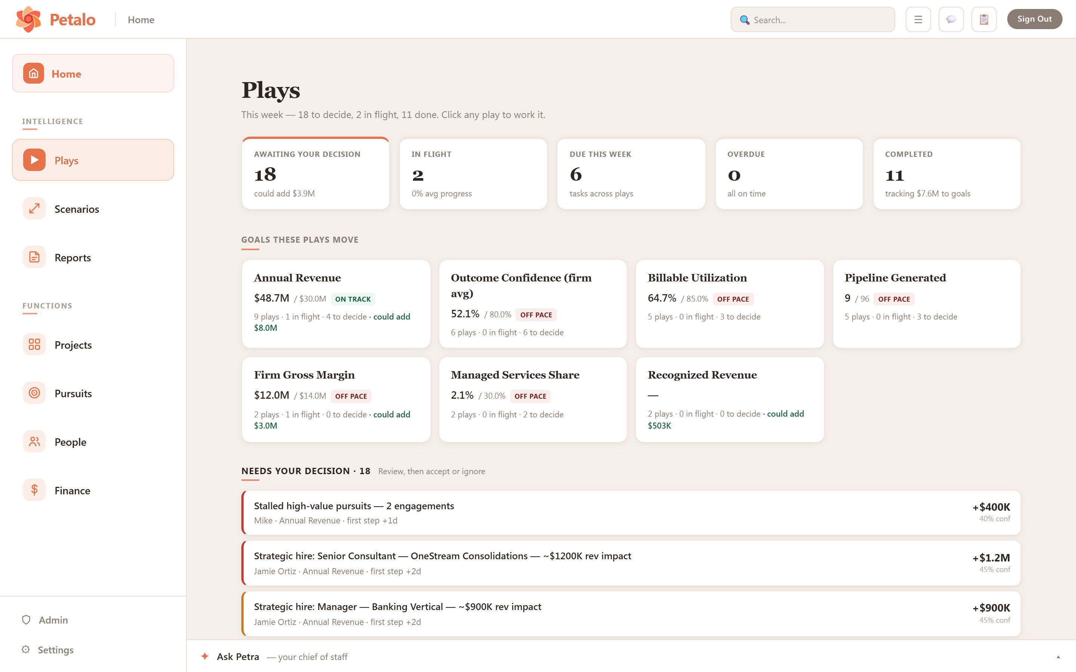The image size is (1076, 672).
Task: Click the Settings gear icon
Action: point(26,649)
